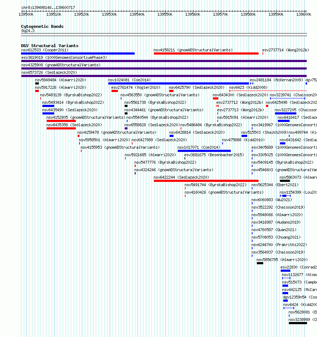Click esv3681675 (Besenbacher2015) label
Image resolution: width=317 pixels, height=337 pixels.
click(214, 155)
